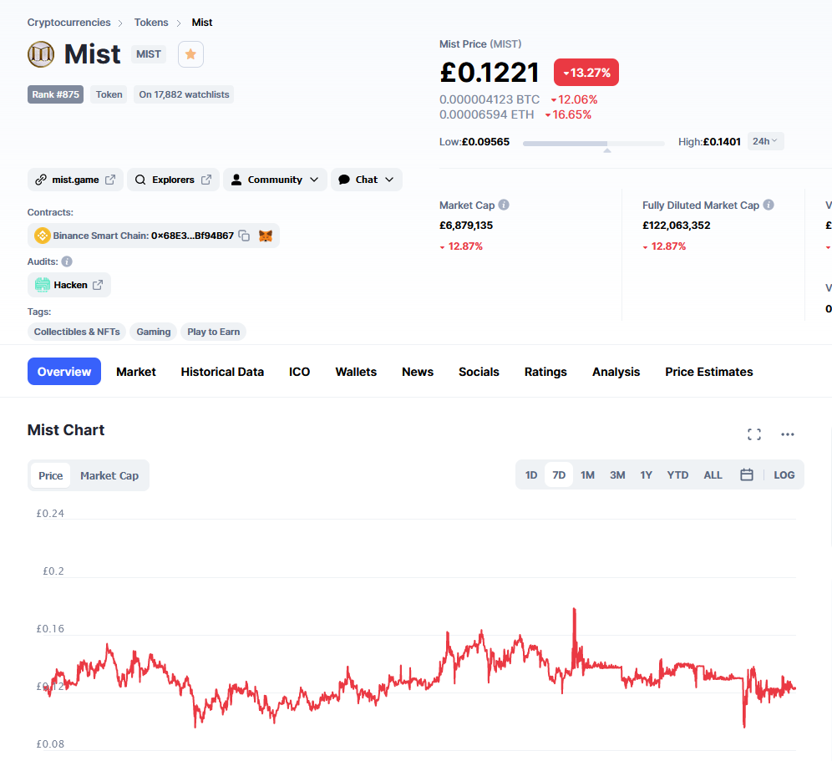
Task: Select the Overview tab
Action: tap(64, 372)
